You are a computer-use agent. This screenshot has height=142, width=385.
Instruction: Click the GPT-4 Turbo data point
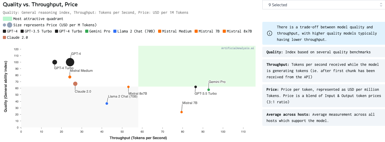pos(55,62)
